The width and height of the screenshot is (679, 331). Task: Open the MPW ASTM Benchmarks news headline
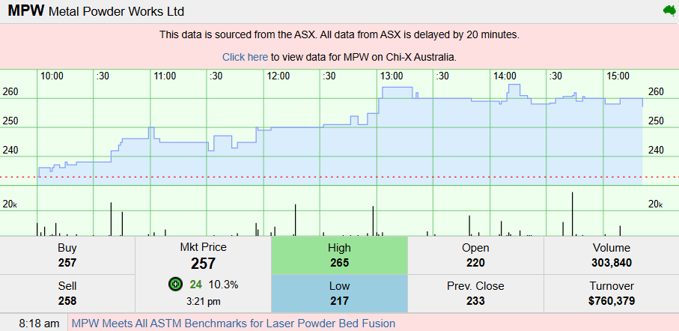coord(233,324)
